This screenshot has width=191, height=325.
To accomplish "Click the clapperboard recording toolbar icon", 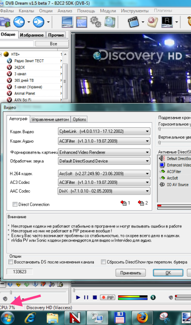I will point(133,22).
